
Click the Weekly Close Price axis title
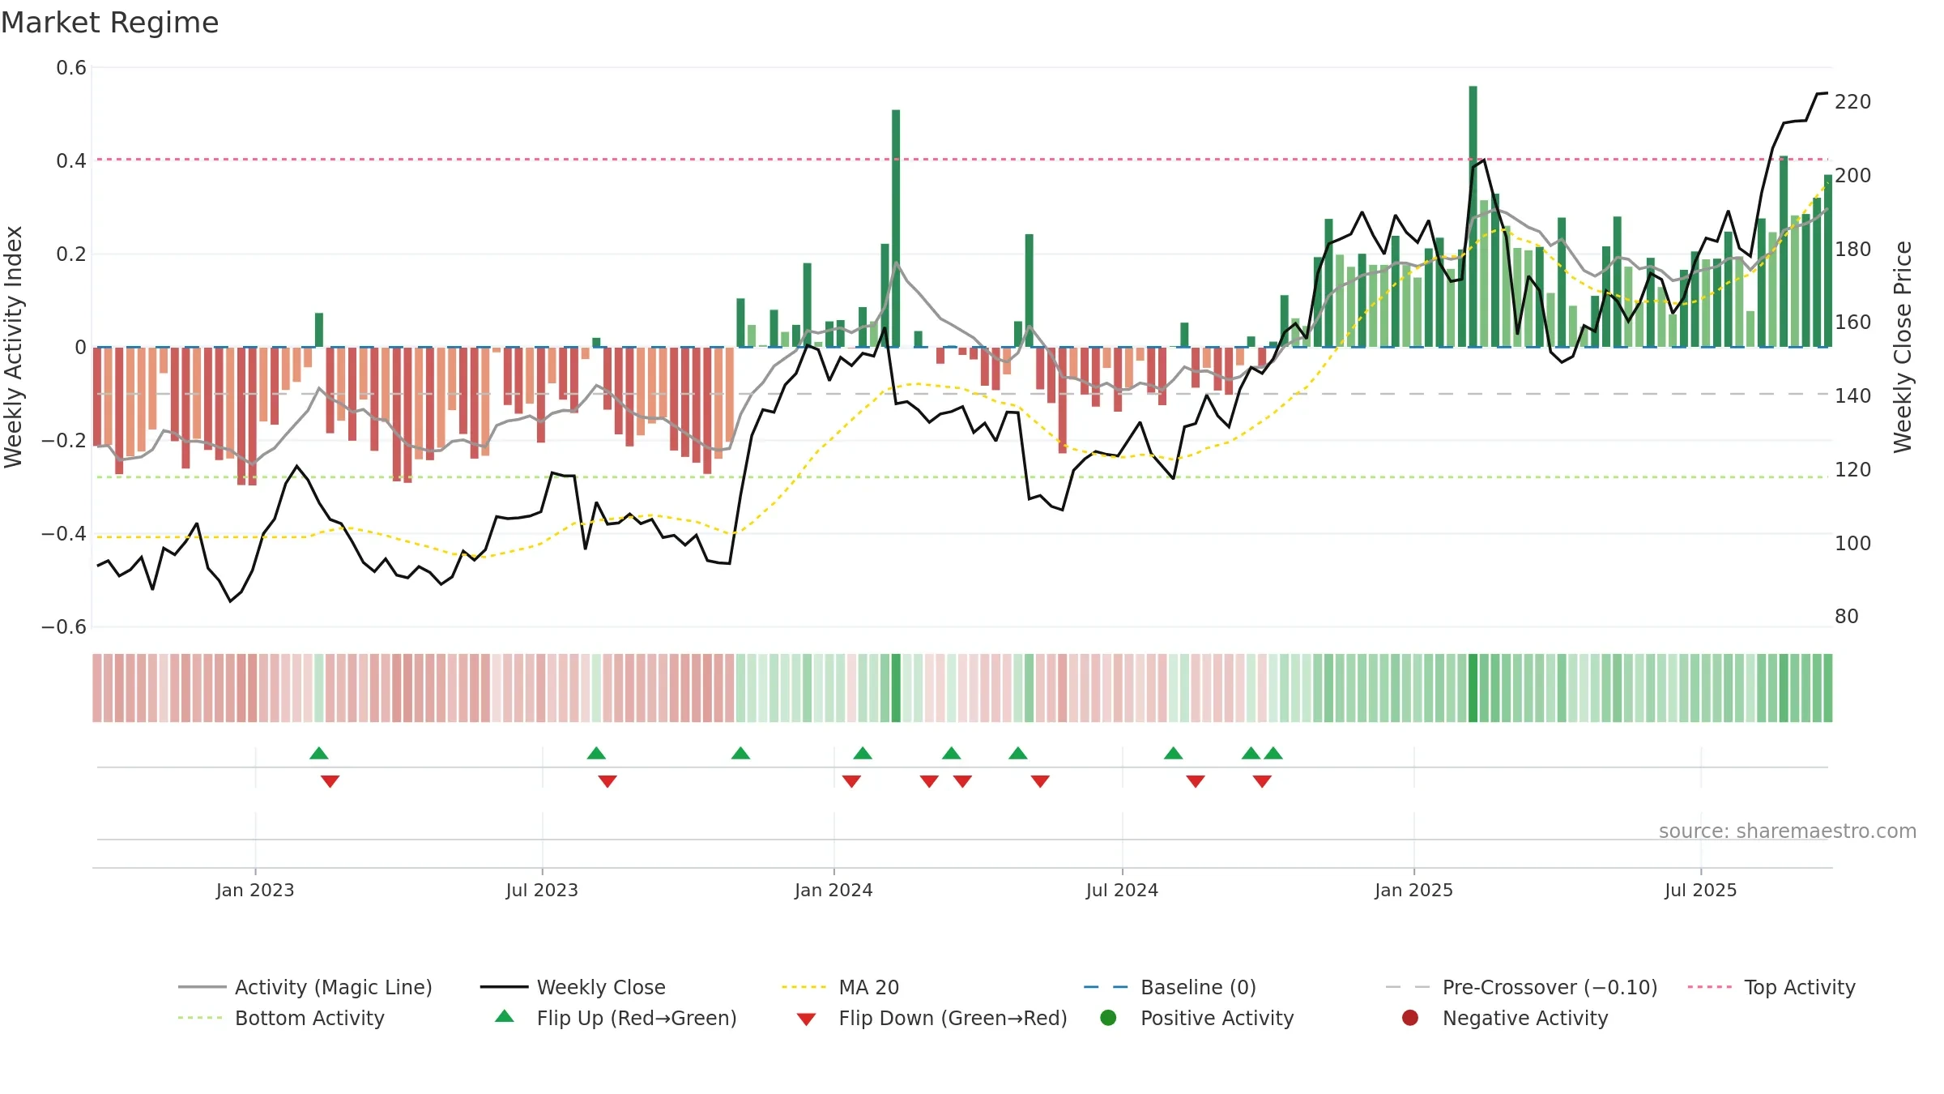pos(1903,347)
